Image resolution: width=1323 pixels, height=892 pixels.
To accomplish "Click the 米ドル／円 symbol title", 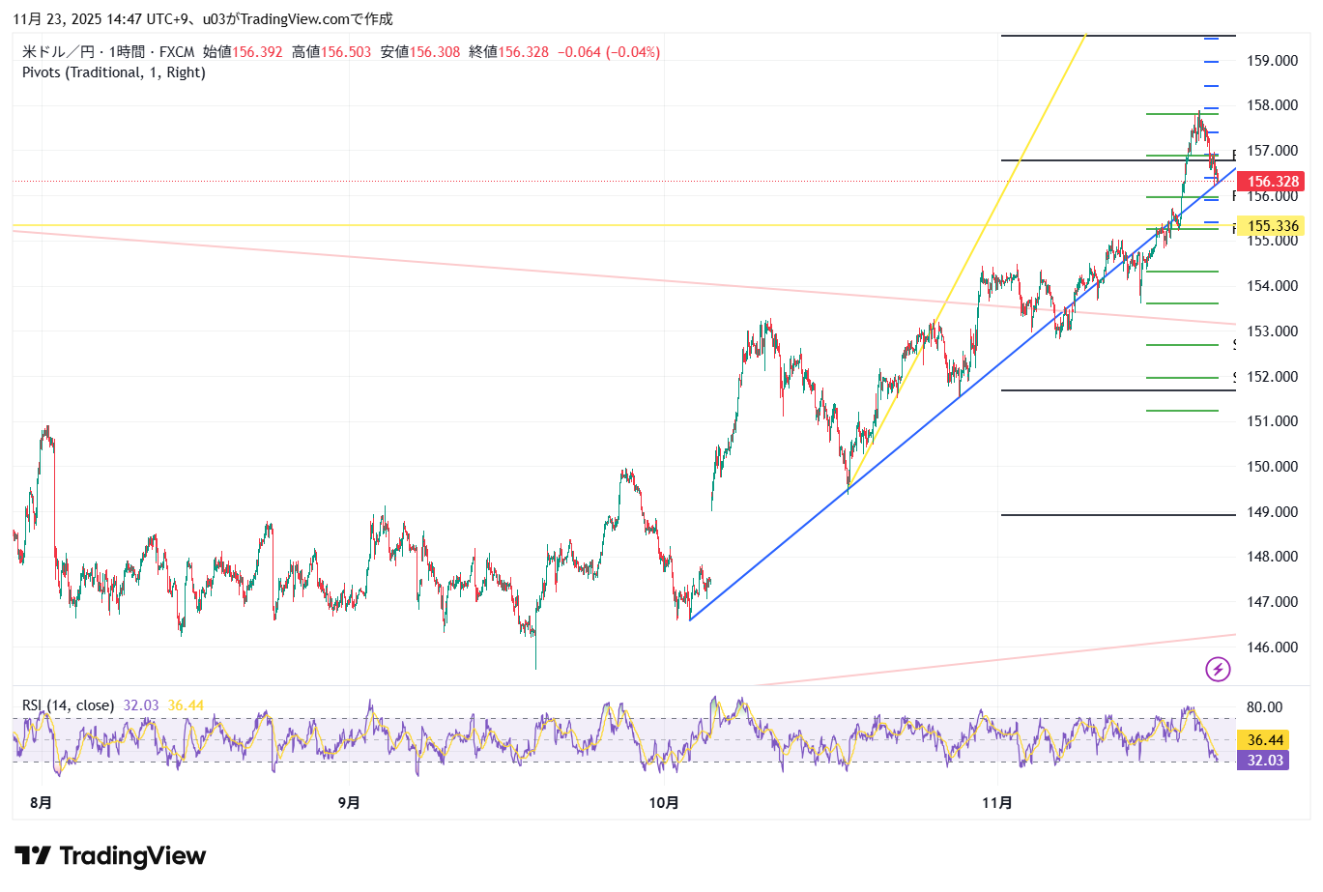I will pyautogui.click(x=58, y=52).
